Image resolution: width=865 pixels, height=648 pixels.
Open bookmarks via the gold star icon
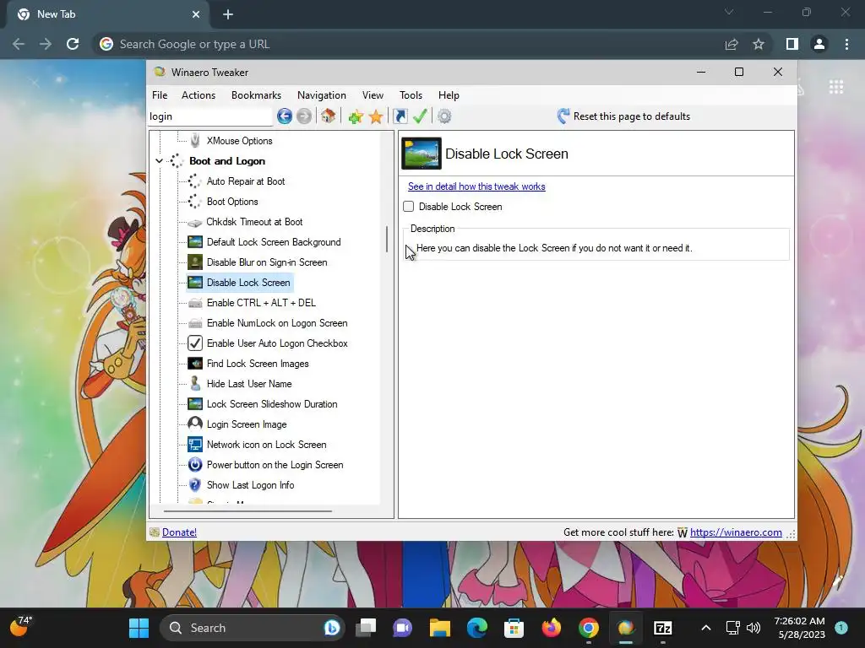pos(376,116)
